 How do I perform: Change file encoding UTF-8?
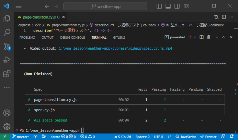[159, 137]
